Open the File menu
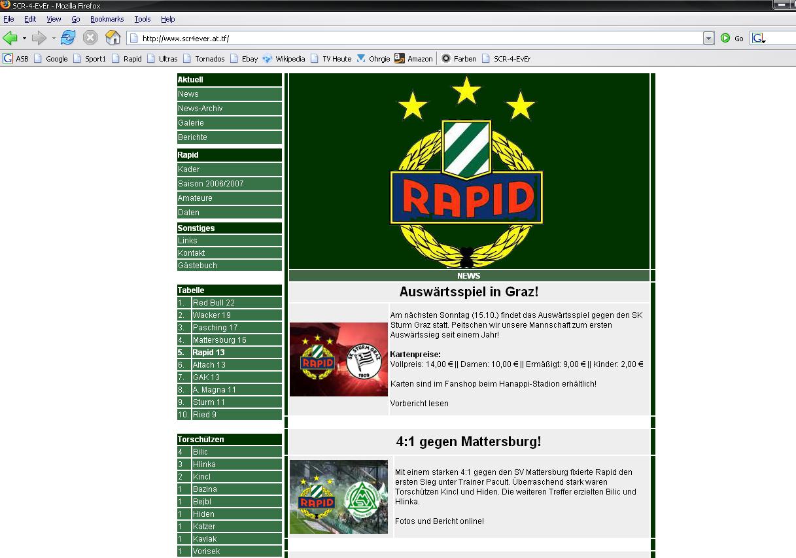The image size is (796, 558). point(9,19)
